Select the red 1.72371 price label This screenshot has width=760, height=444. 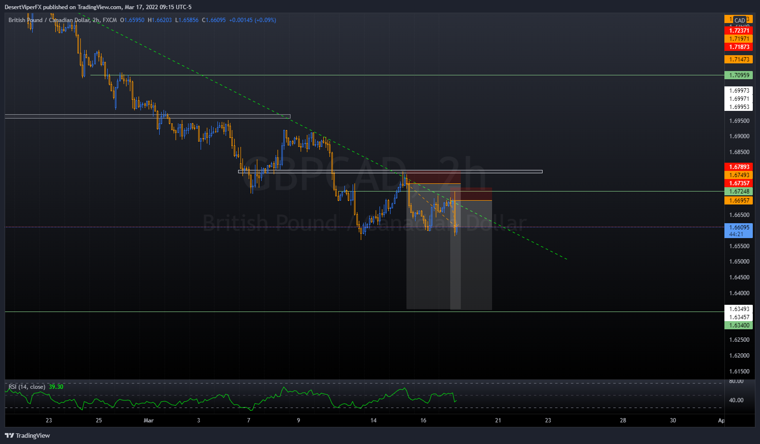(738, 31)
